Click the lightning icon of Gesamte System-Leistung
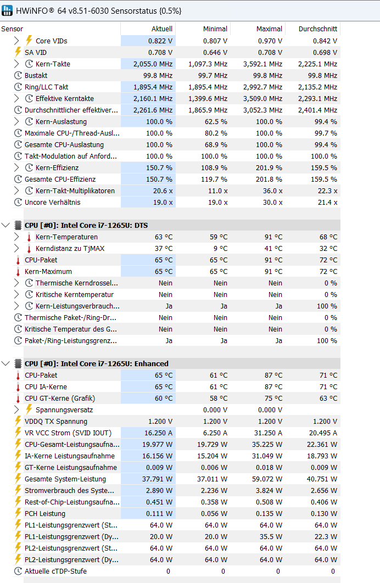This screenshot has width=380, height=583. coord(18,479)
